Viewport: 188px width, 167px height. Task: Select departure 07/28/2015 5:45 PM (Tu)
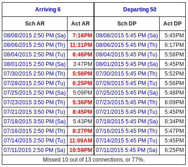click(x=126, y=83)
